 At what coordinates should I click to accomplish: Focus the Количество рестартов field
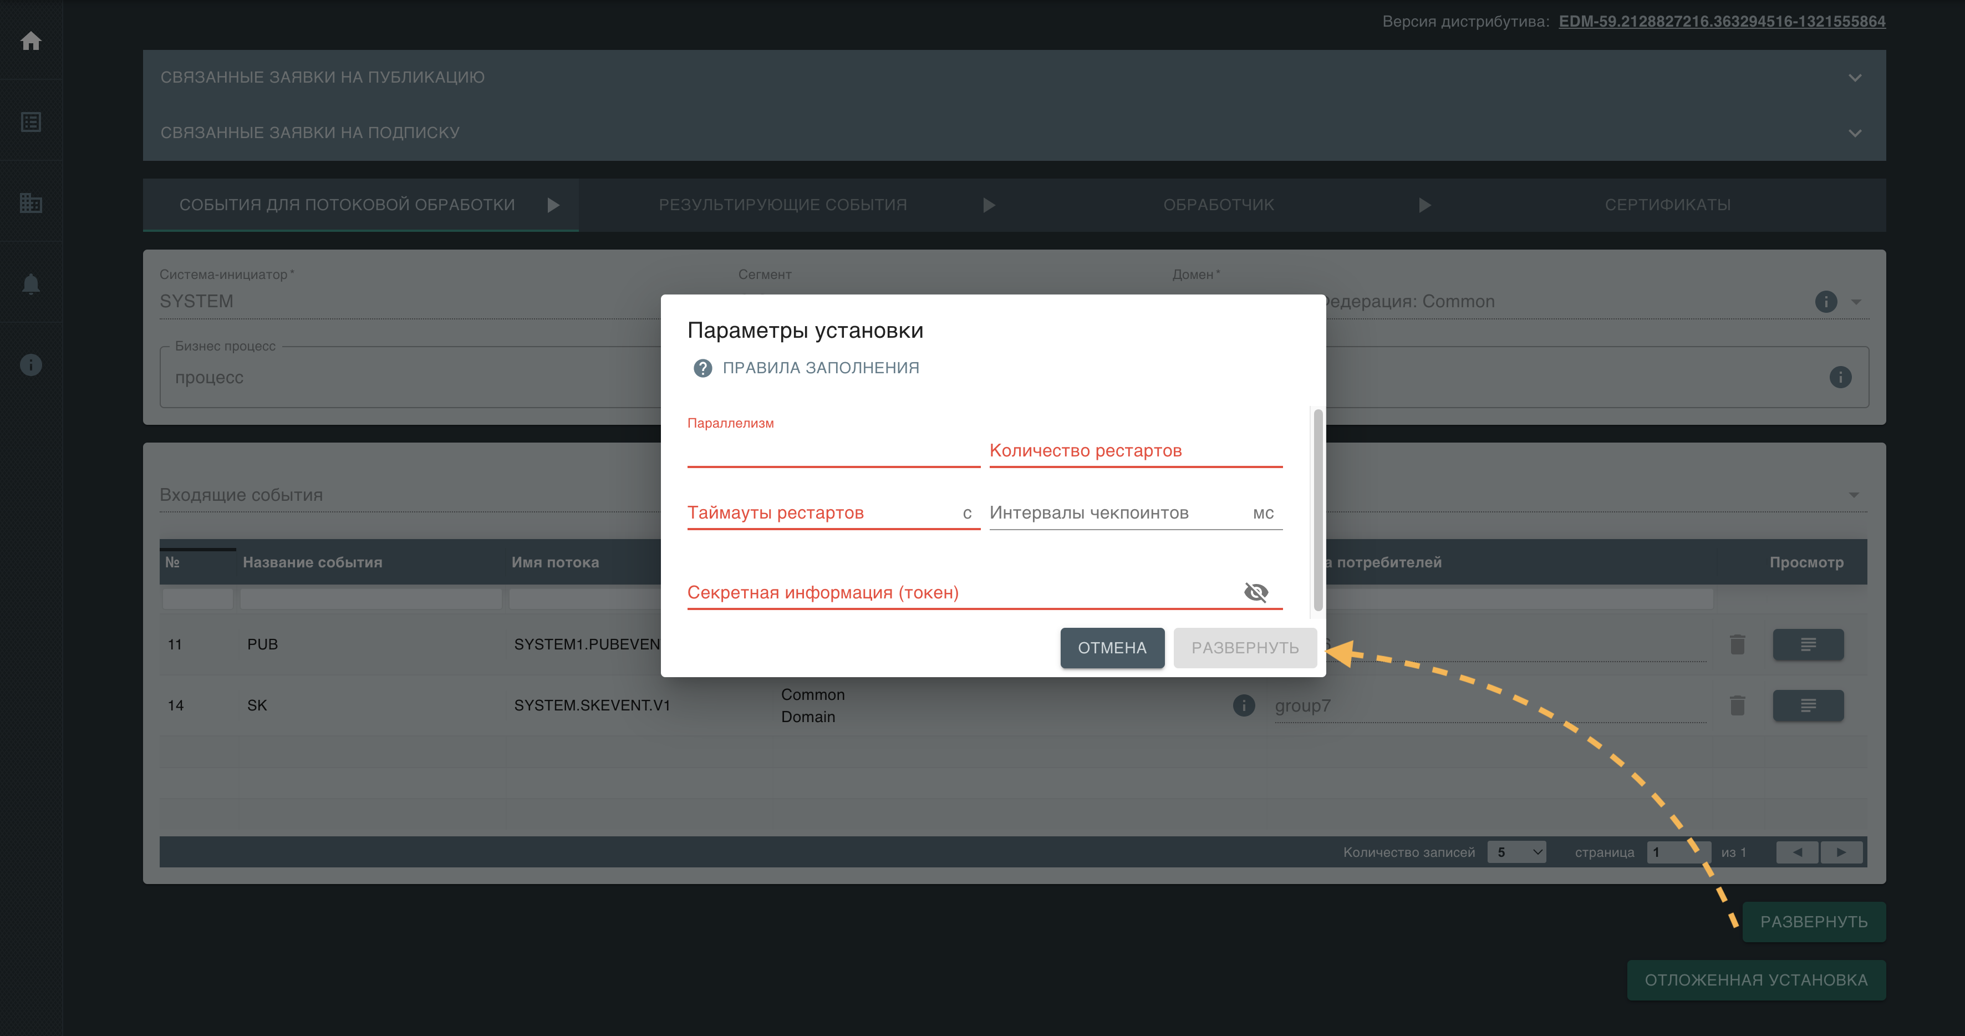1135,451
